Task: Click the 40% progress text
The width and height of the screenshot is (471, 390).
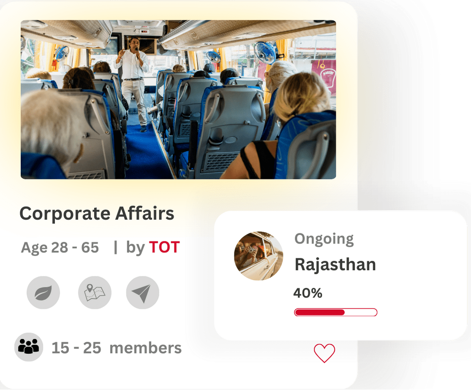Action: click(x=308, y=293)
